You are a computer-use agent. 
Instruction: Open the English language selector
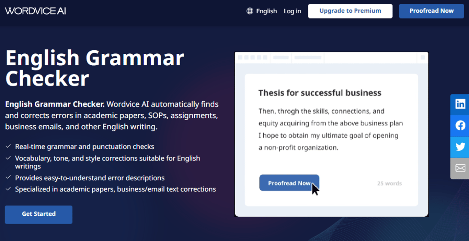coord(262,11)
